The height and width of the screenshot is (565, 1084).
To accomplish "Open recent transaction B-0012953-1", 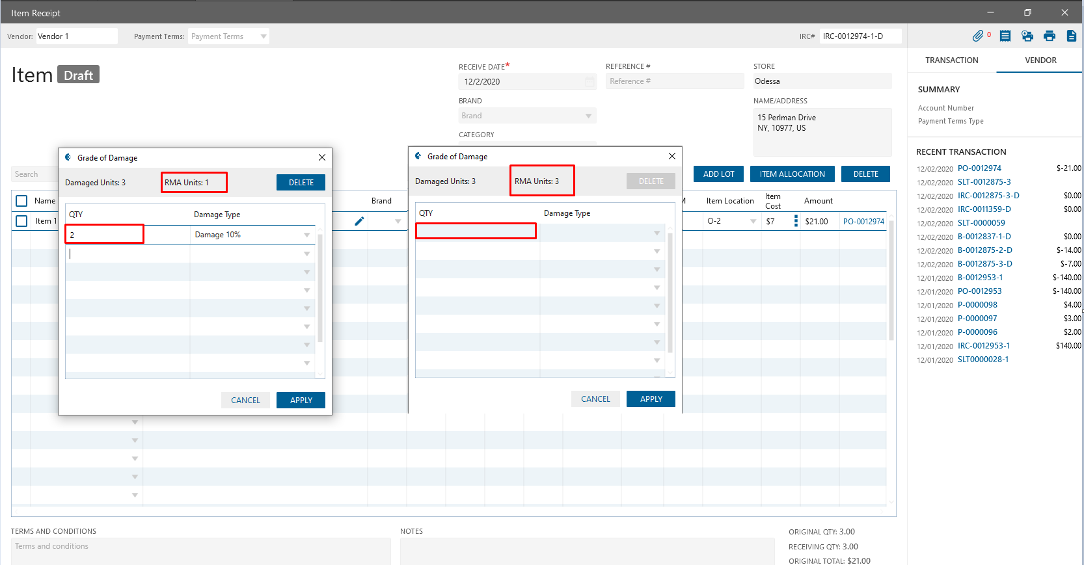I will coord(980,278).
